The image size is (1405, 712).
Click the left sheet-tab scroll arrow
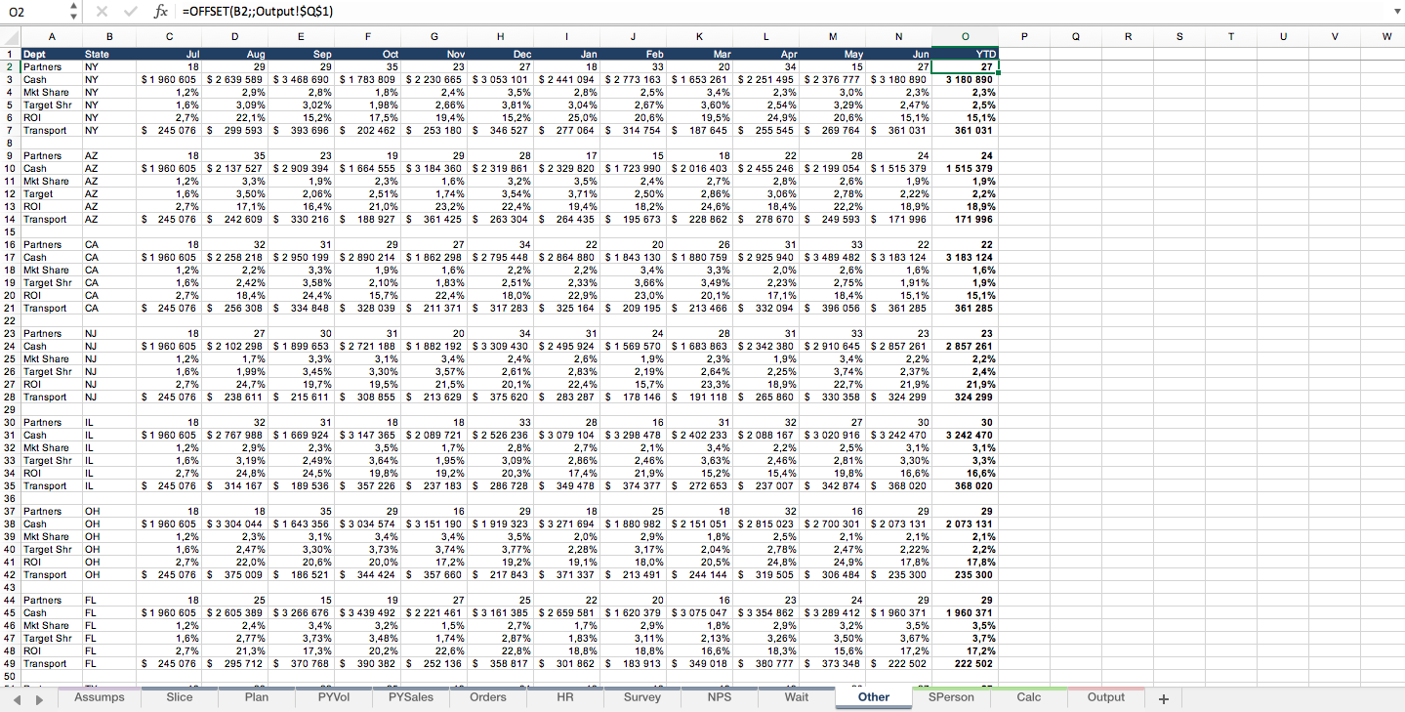point(17,697)
